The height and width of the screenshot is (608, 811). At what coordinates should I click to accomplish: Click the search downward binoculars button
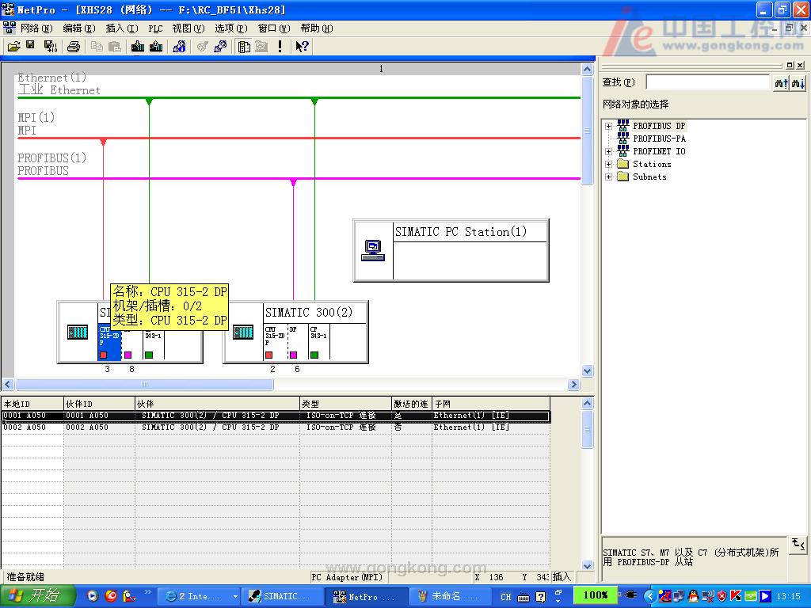[798, 82]
